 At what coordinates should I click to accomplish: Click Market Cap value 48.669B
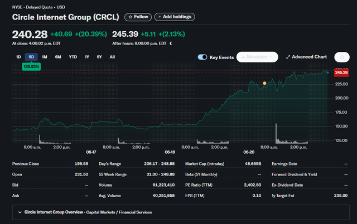253,164
